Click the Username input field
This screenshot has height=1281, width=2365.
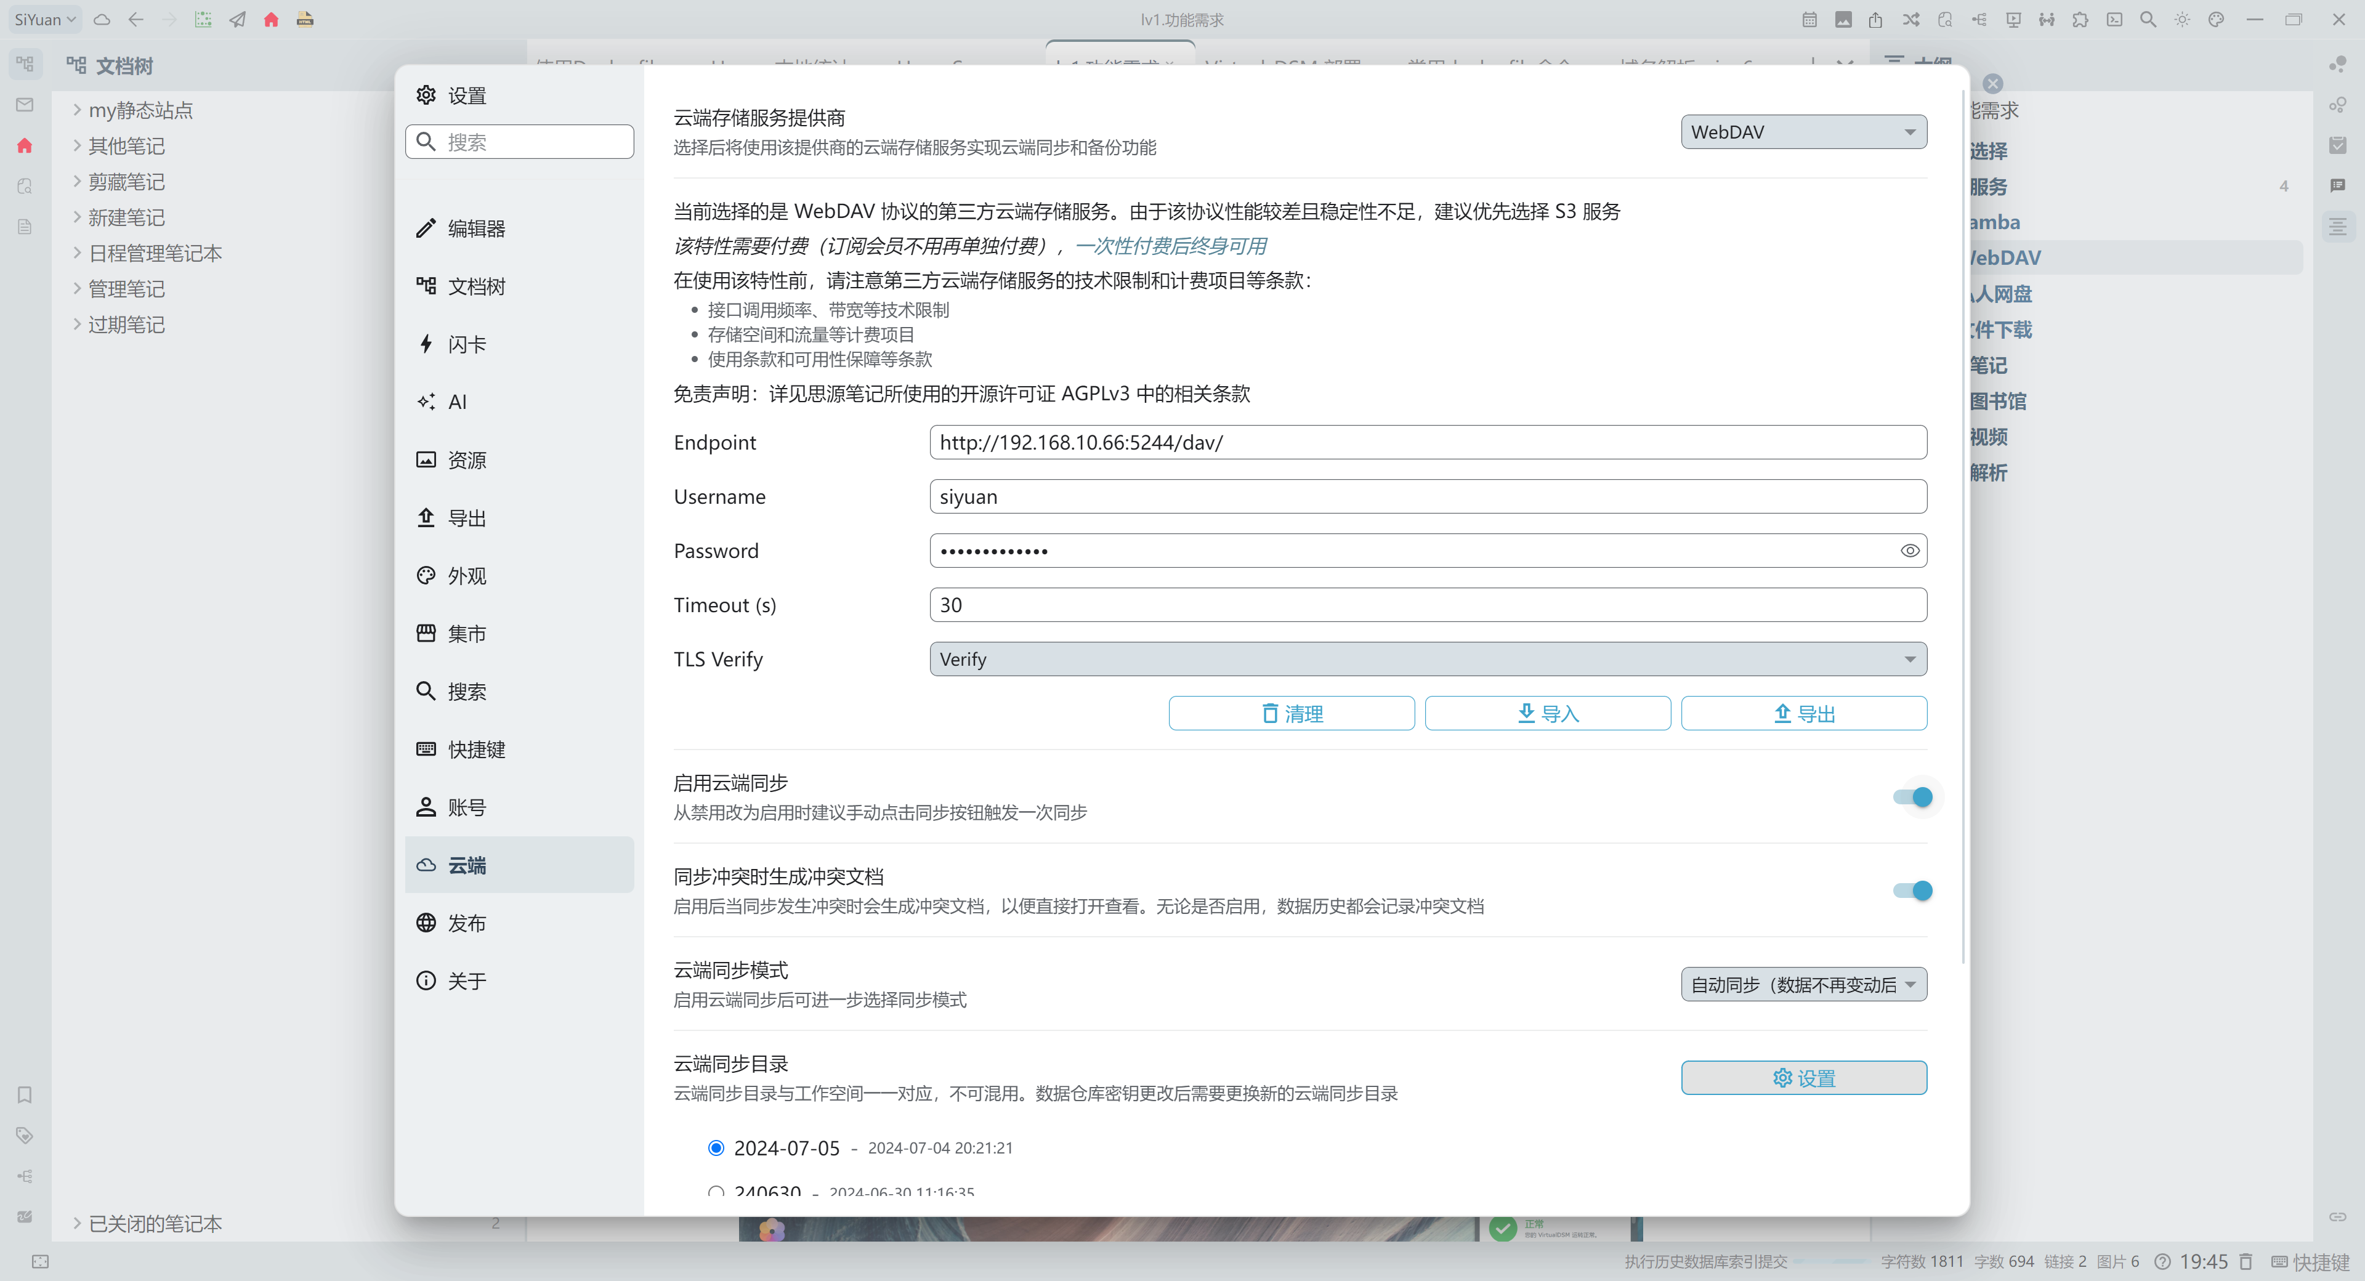tap(1428, 497)
